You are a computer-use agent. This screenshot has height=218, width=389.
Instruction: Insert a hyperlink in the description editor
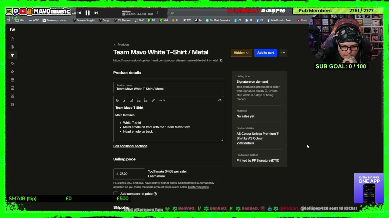point(153,100)
